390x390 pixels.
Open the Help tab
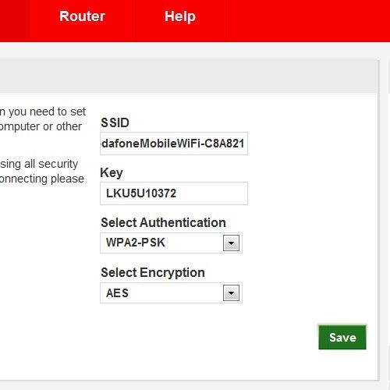[180, 16]
